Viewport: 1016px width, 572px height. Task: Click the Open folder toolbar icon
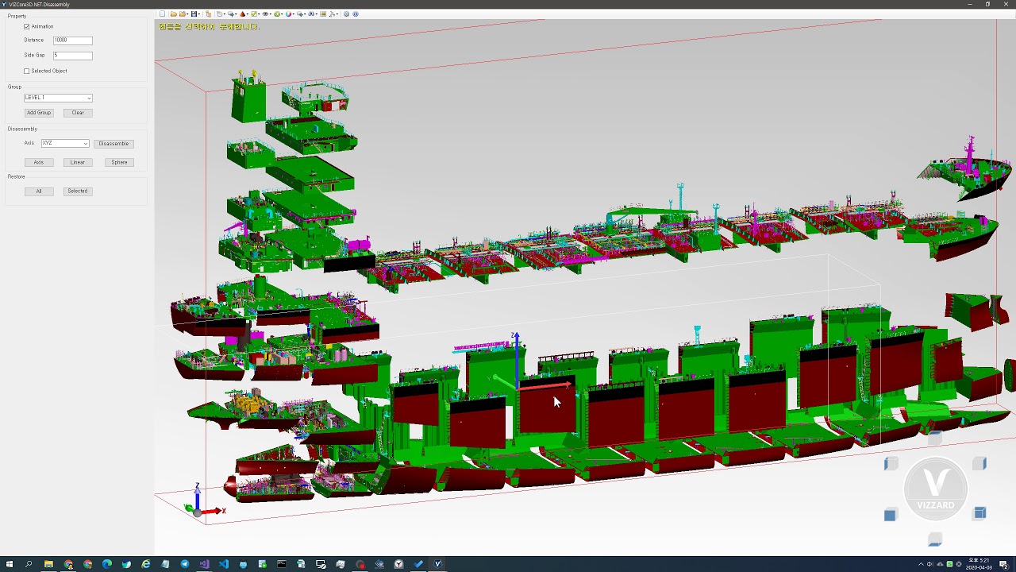coord(173,14)
